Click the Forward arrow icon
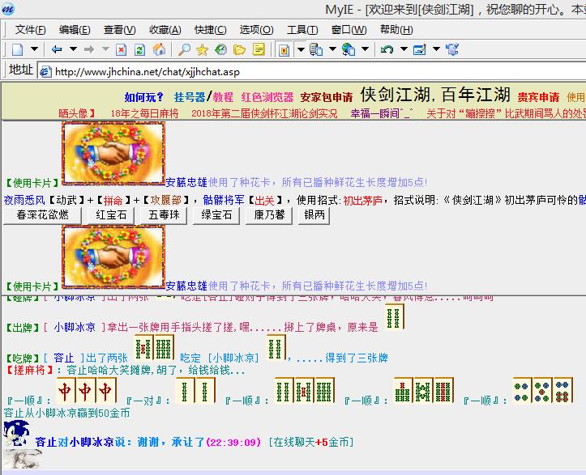The width and height of the screenshot is (586, 475). 89,49
